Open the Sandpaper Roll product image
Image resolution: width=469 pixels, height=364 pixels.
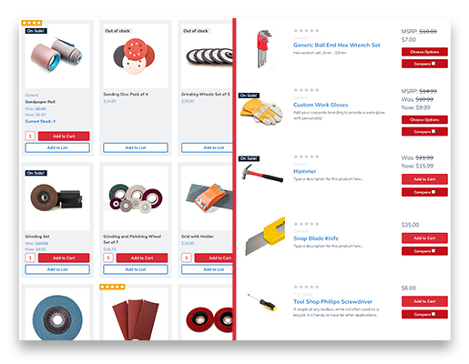click(57, 56)
